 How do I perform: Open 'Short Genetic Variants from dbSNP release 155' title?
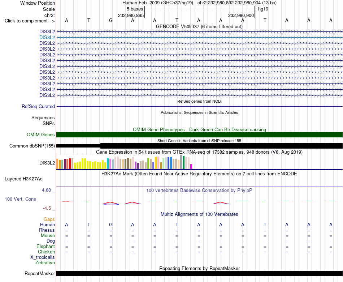tap(199, 141)
